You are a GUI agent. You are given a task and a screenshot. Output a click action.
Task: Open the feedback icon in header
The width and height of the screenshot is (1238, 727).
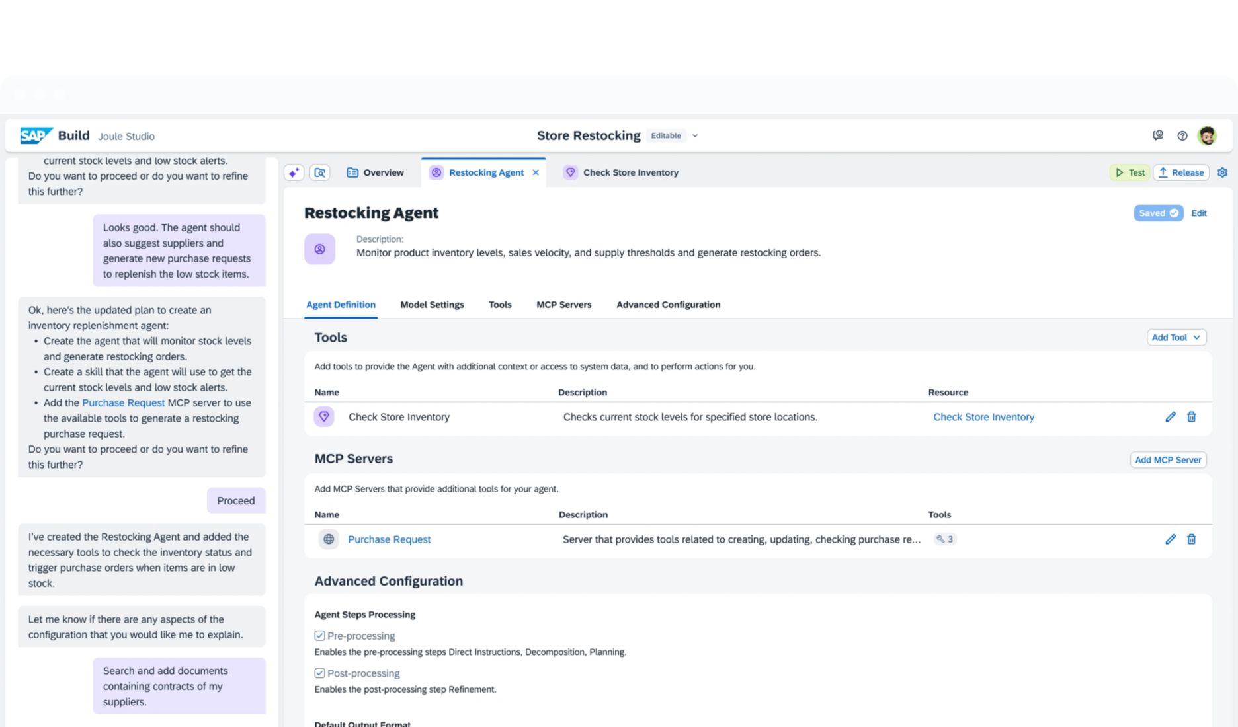coord(1157,135)
